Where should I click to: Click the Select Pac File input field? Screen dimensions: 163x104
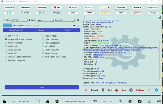tap(49, 25)
